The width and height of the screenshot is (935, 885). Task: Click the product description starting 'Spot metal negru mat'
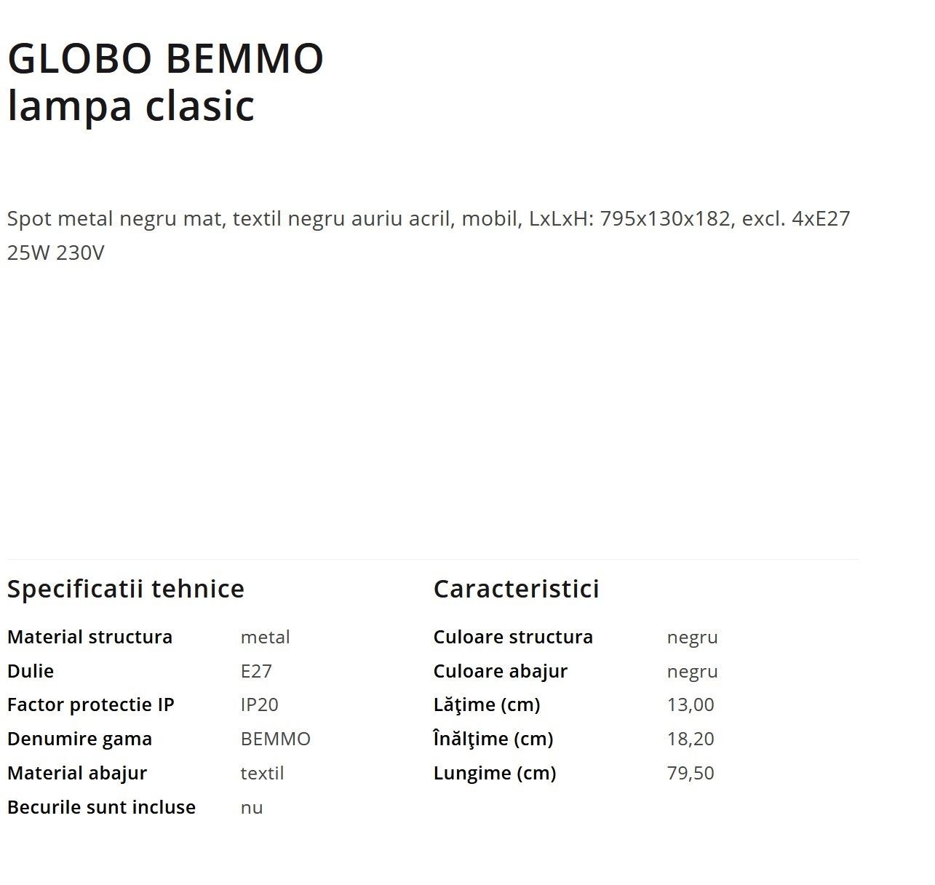[x=429, y=235]
